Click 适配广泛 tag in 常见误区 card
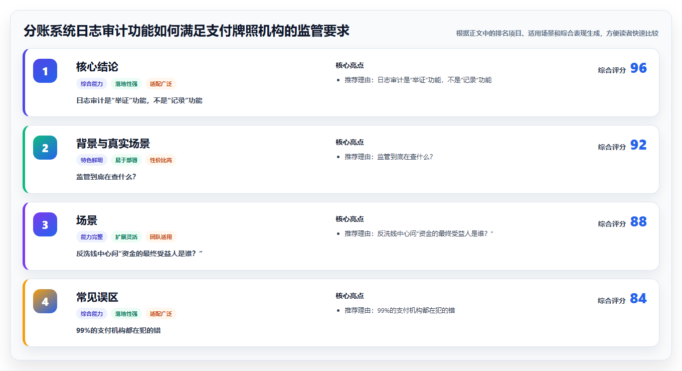Screen dimensions: 682x371 161,314
